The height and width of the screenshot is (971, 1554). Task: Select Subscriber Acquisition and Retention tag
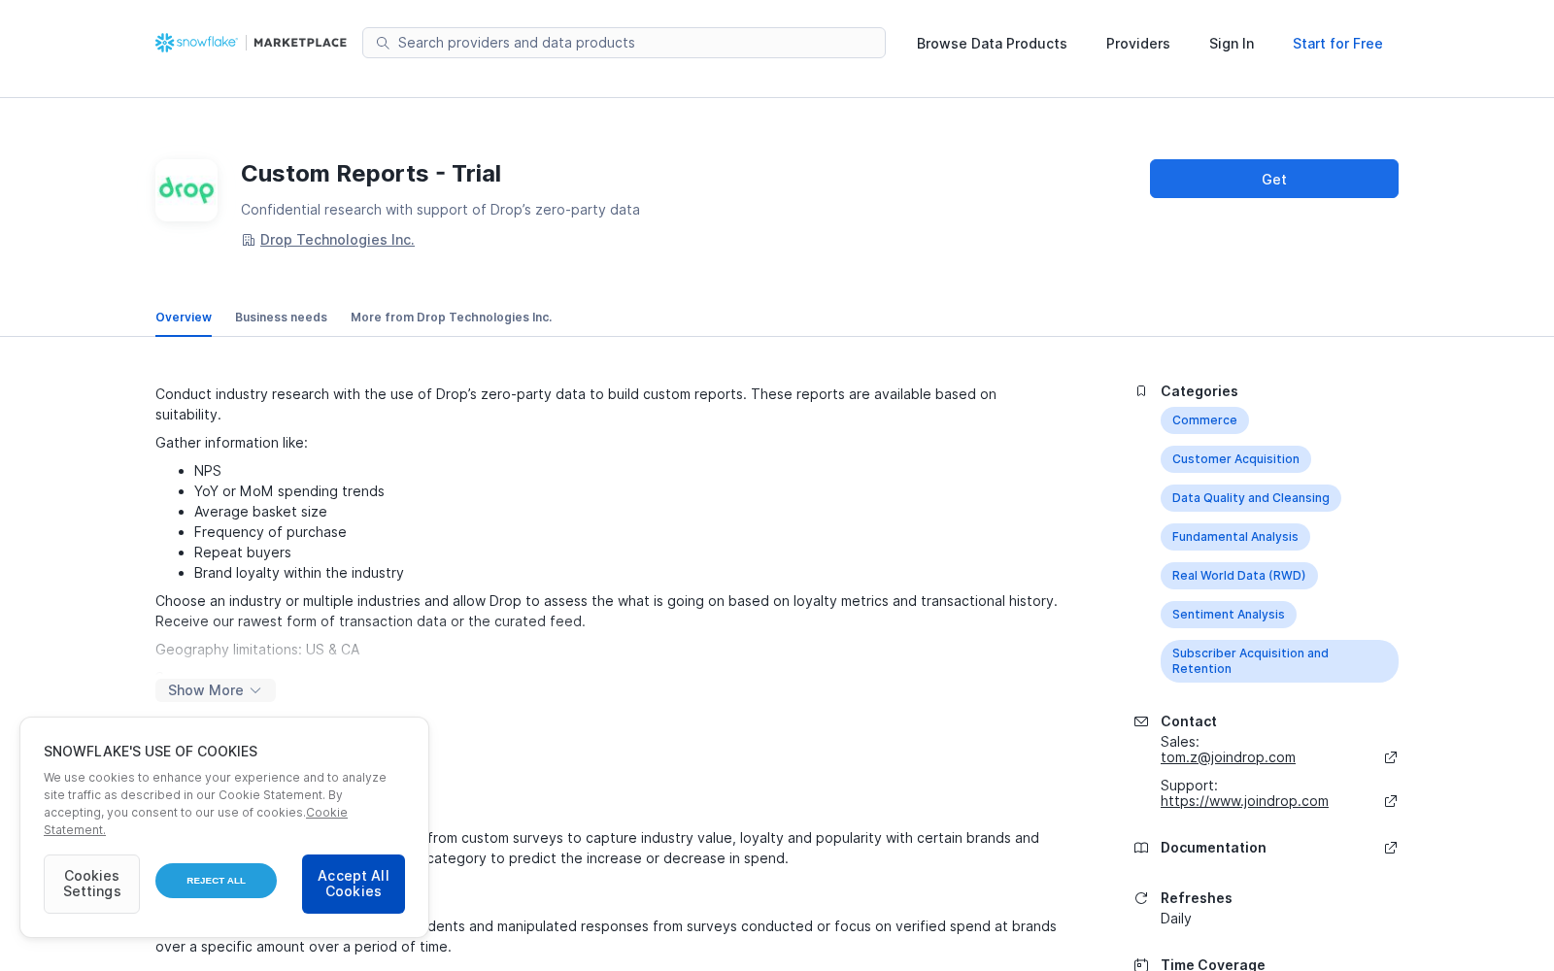(1279, 661)
